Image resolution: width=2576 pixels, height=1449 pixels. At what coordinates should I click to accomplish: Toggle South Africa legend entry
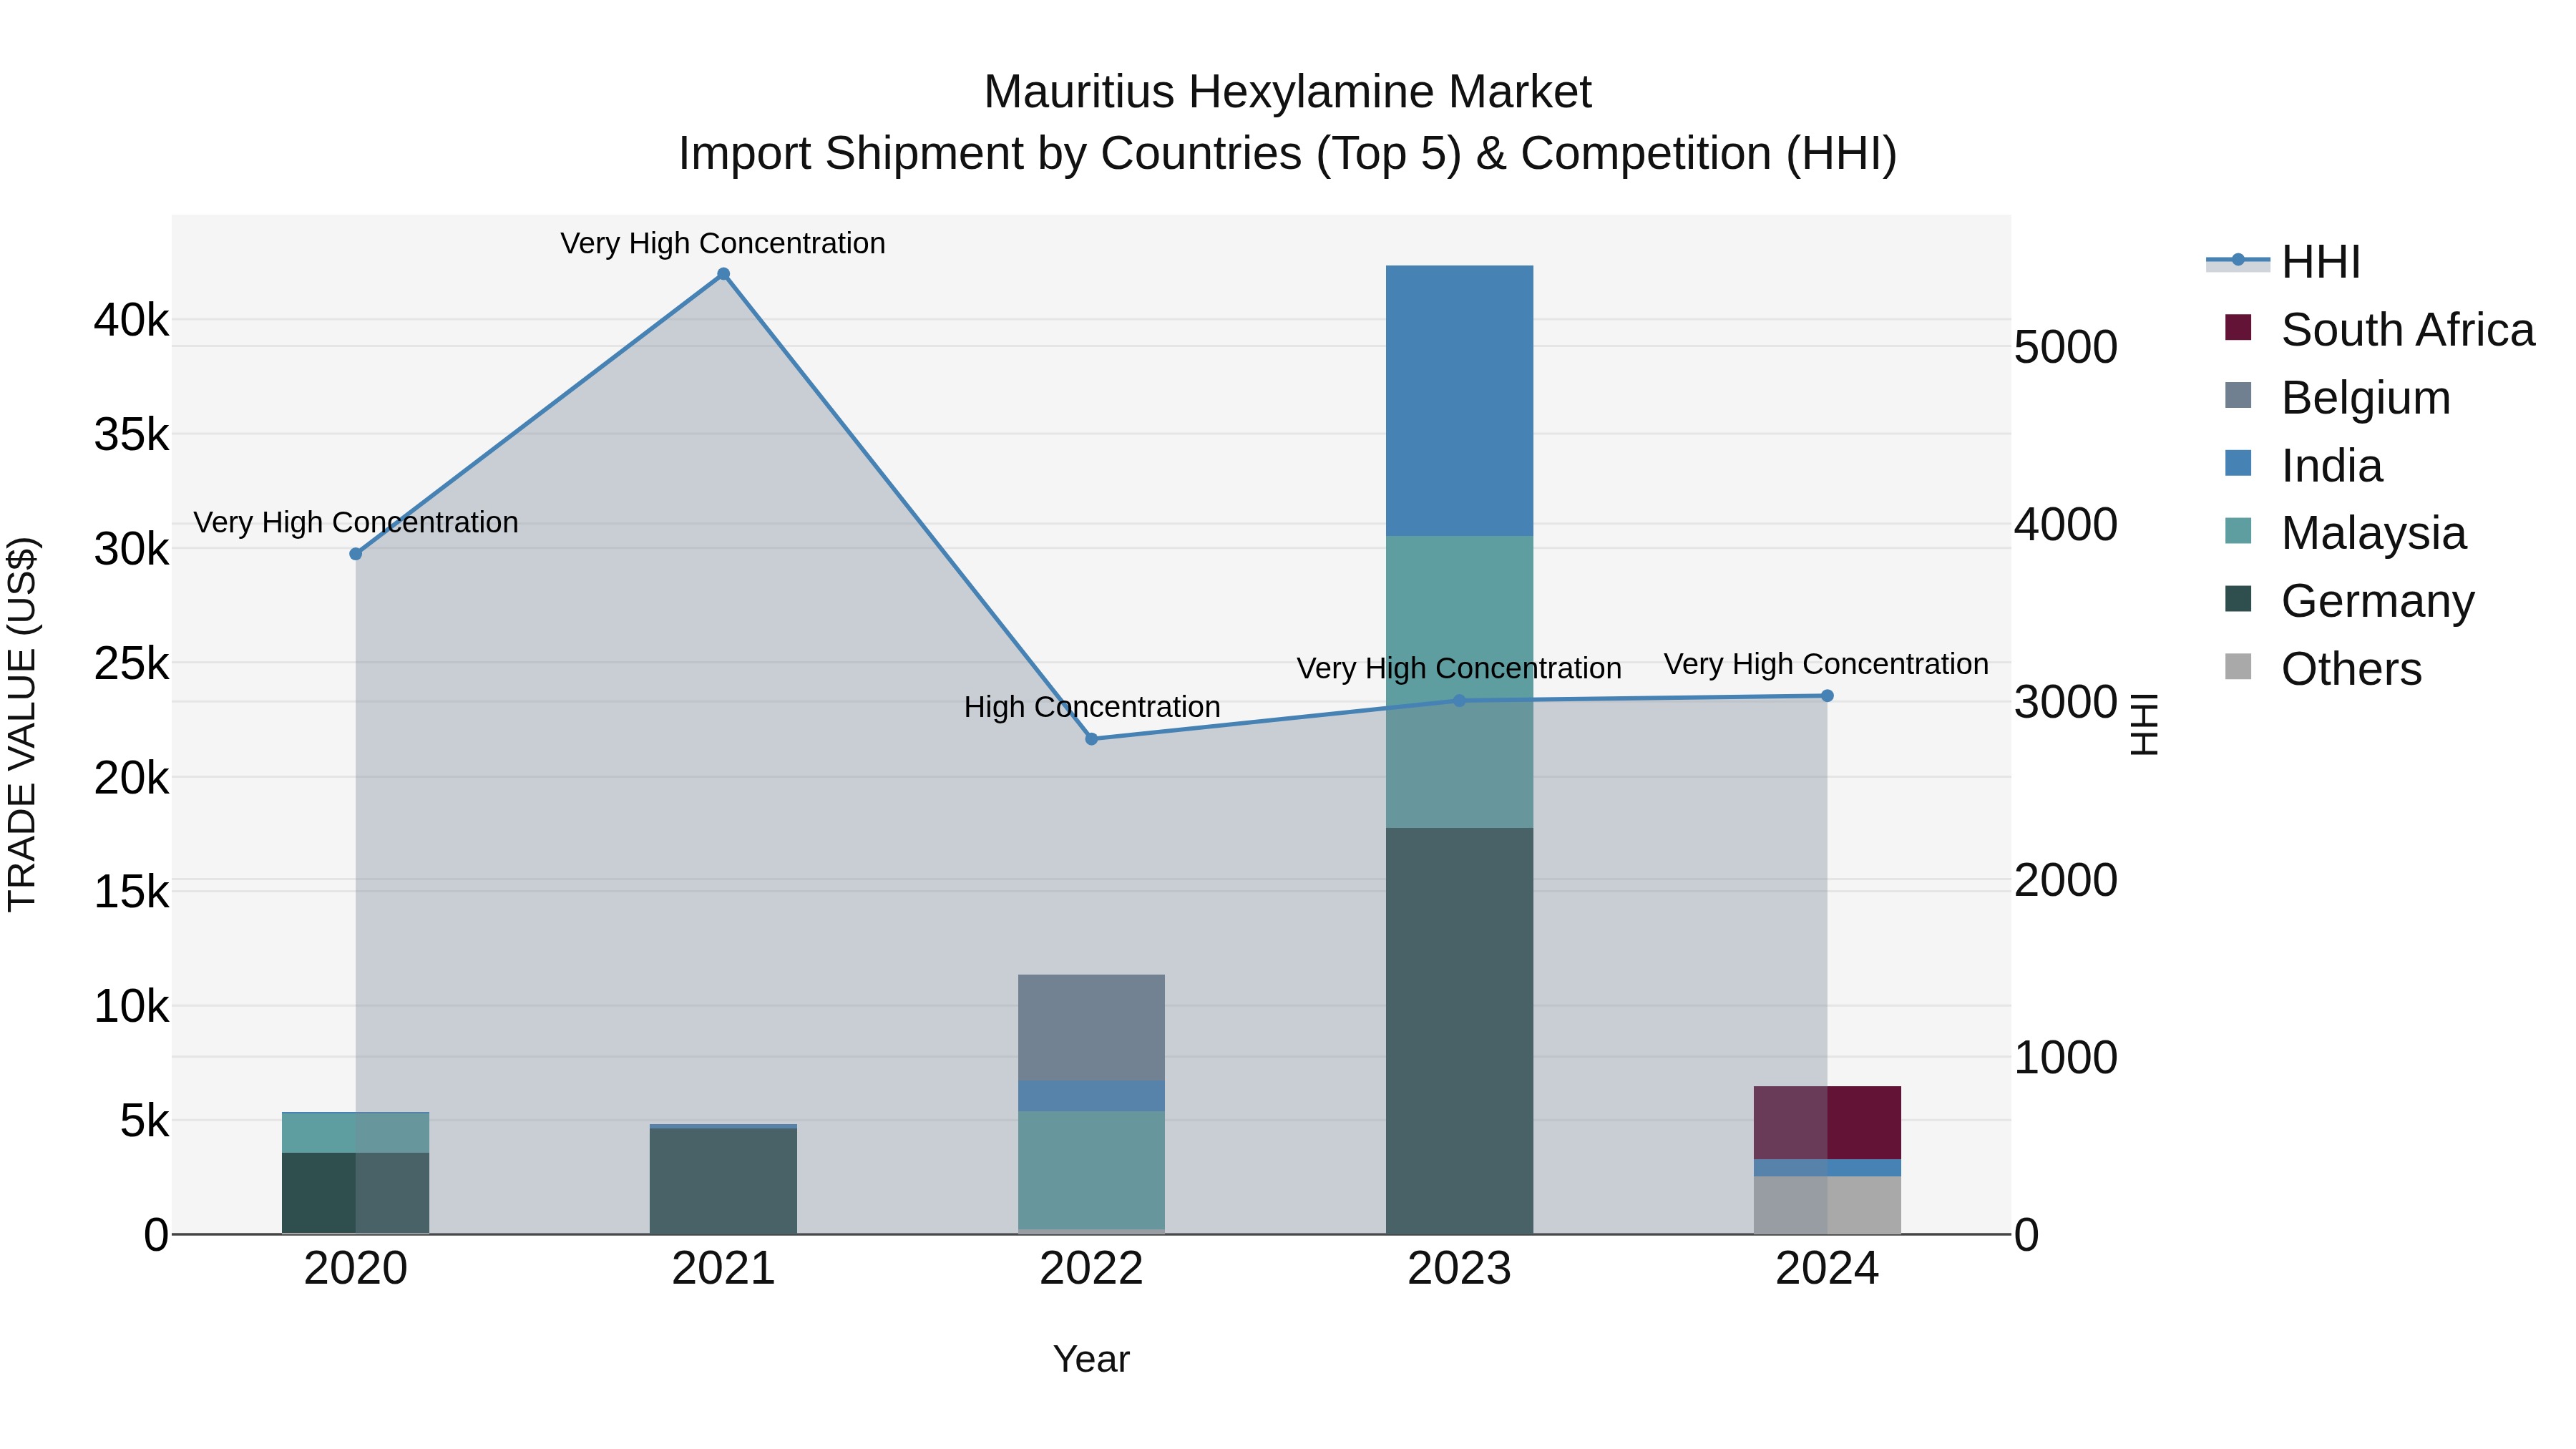click(2379, 330)
